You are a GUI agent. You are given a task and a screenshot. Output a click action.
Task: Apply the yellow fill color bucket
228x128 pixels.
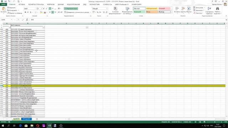[41, 12]
